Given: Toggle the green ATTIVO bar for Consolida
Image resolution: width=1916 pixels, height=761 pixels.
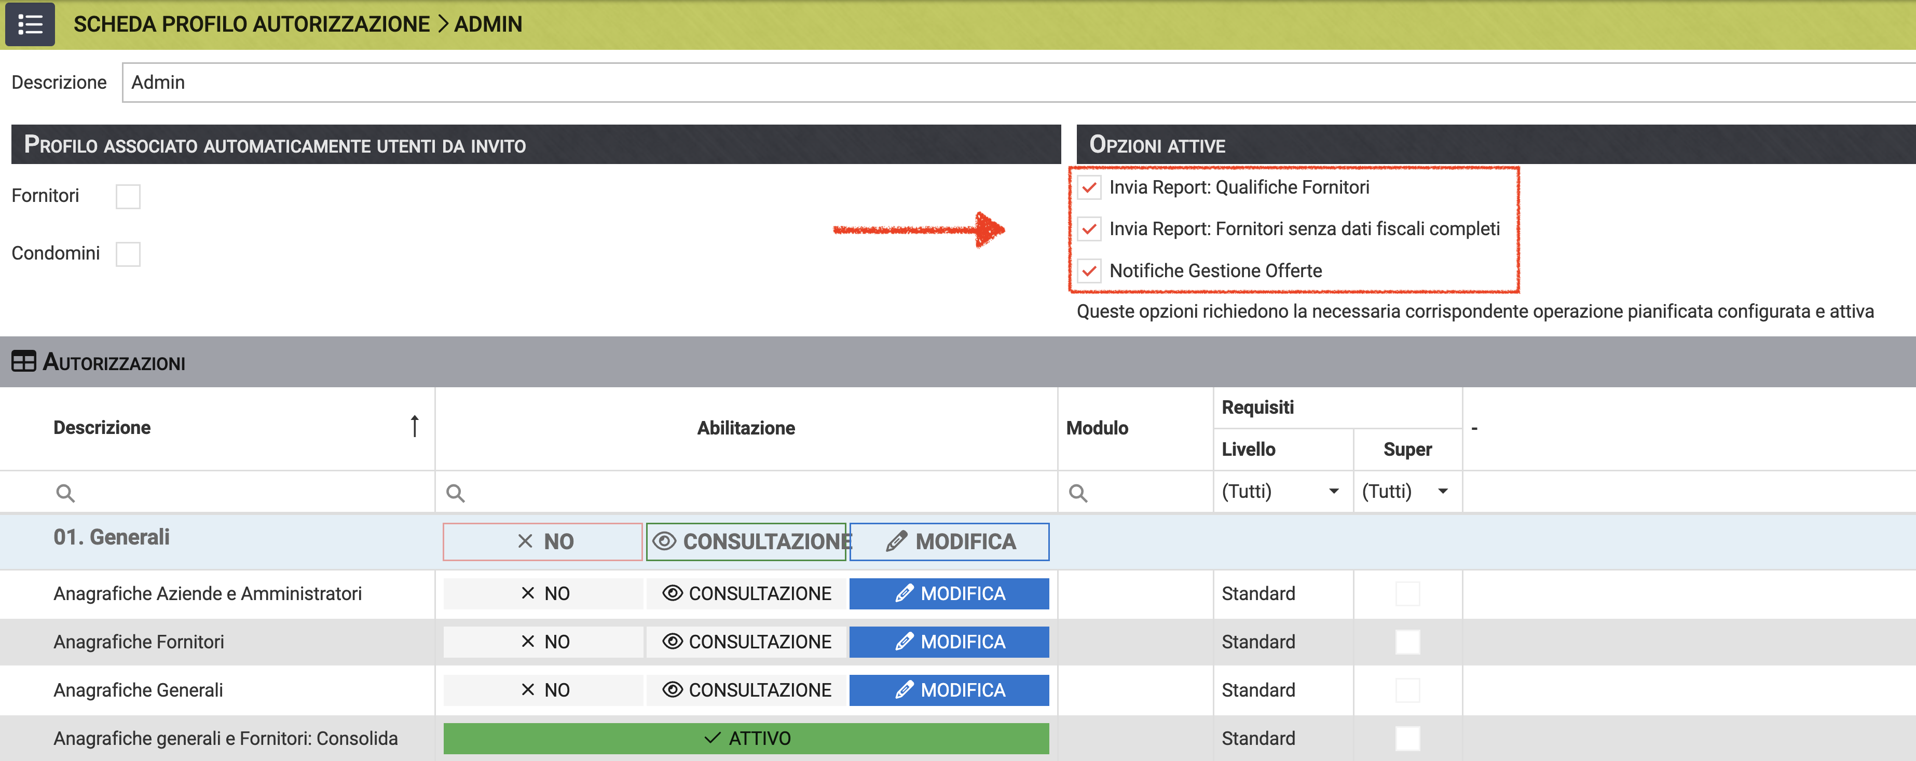Looking at the screenshot, I should click(746, 738).
